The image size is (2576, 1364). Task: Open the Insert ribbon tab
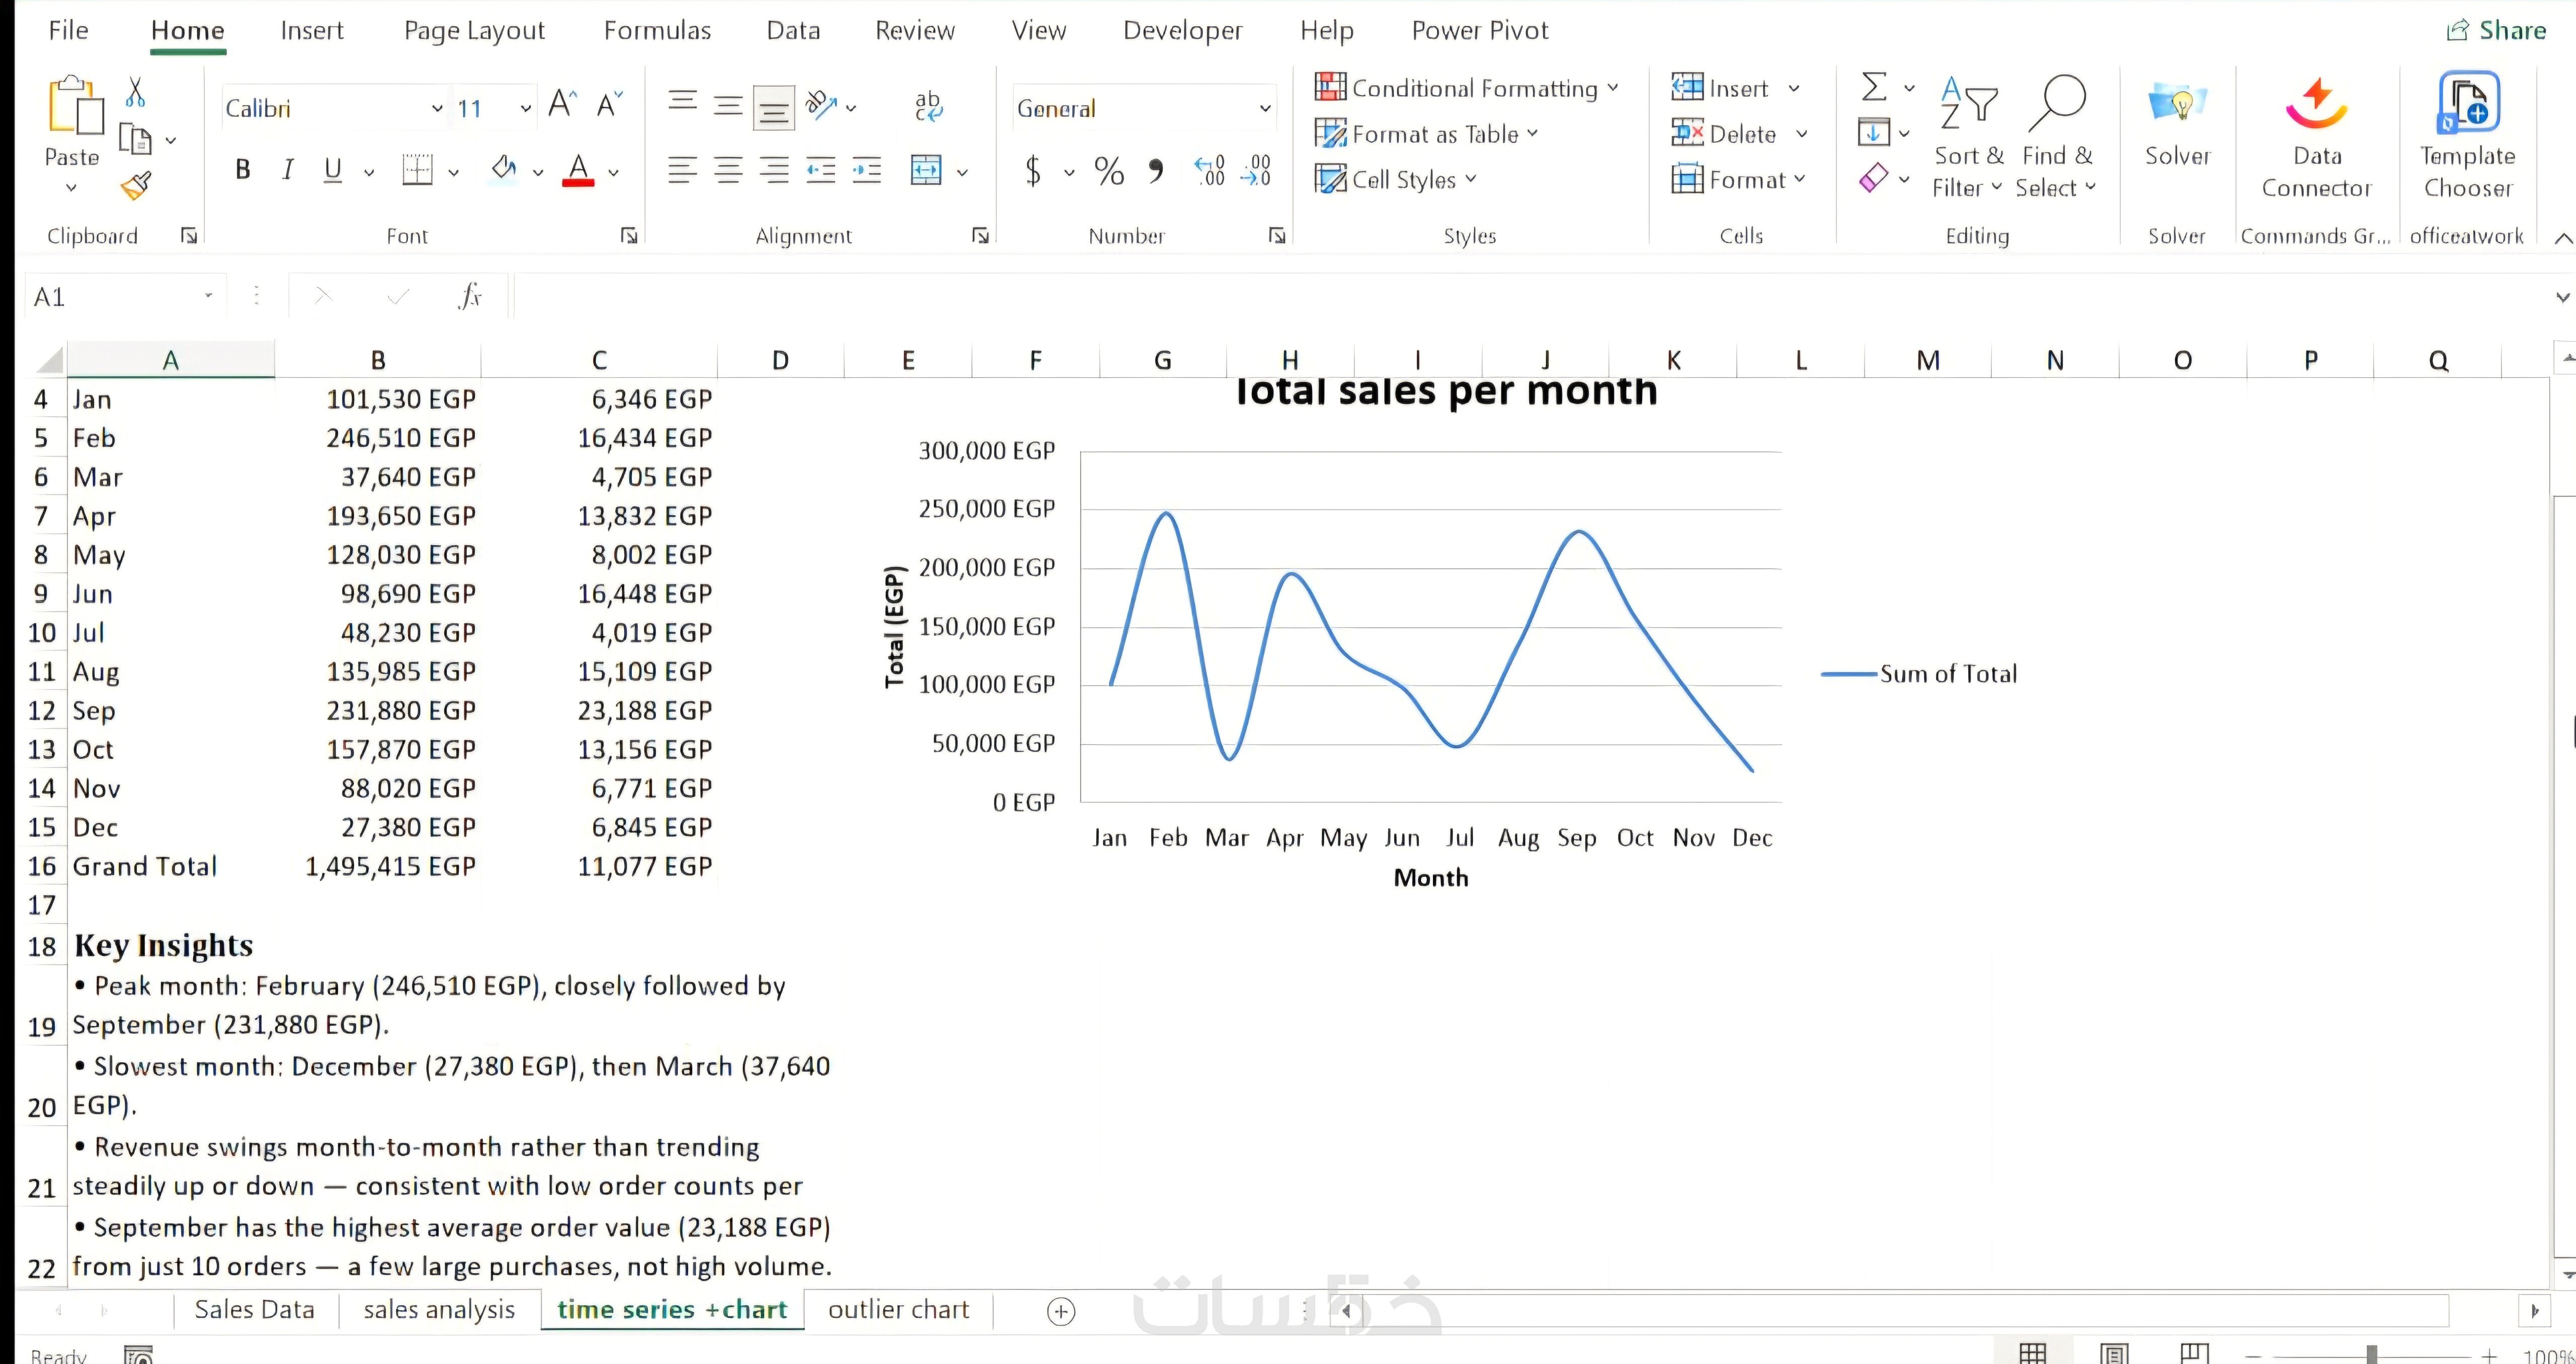[x=312, y=30]
